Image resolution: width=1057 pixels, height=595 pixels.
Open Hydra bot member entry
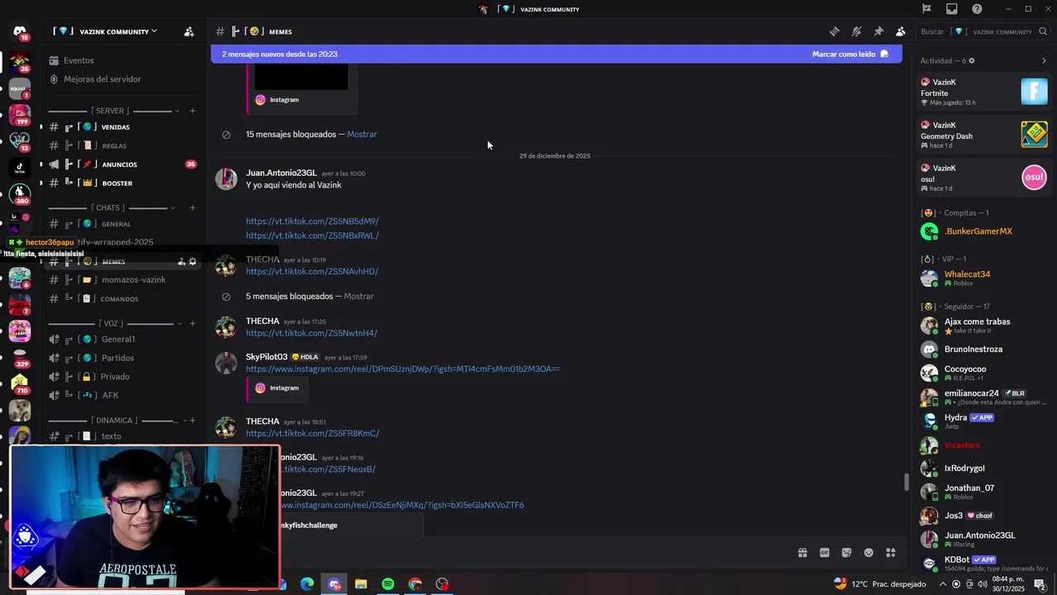coord(983,421)
